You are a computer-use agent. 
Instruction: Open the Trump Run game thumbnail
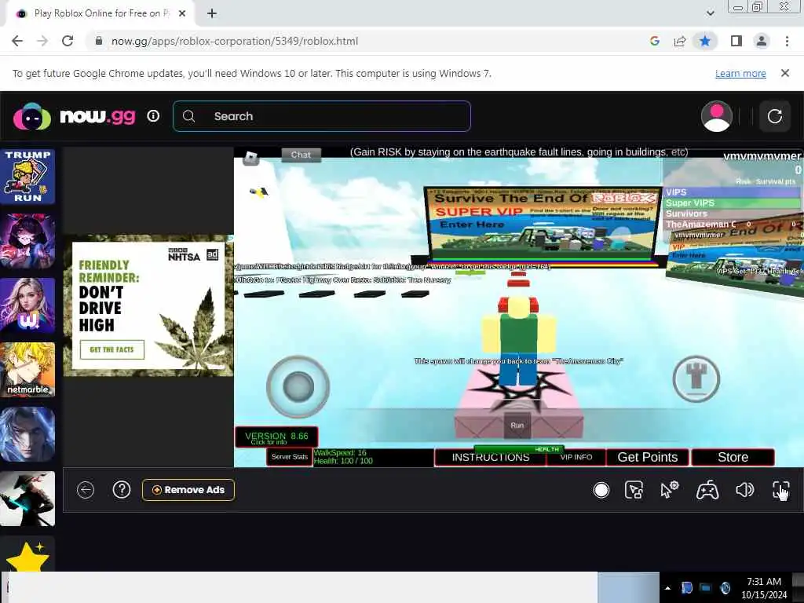point(27,177)
